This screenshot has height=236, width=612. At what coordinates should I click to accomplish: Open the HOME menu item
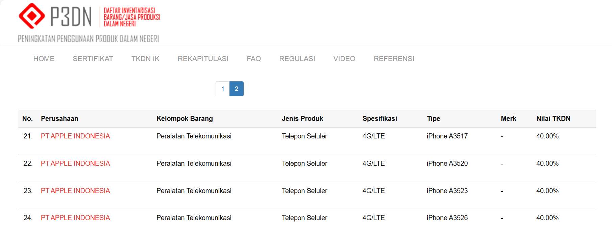pos(44,59)
